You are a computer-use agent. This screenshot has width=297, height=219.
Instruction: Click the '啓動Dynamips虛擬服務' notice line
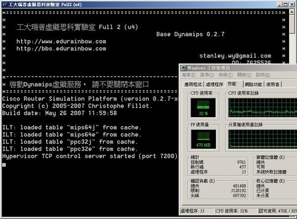79,85
